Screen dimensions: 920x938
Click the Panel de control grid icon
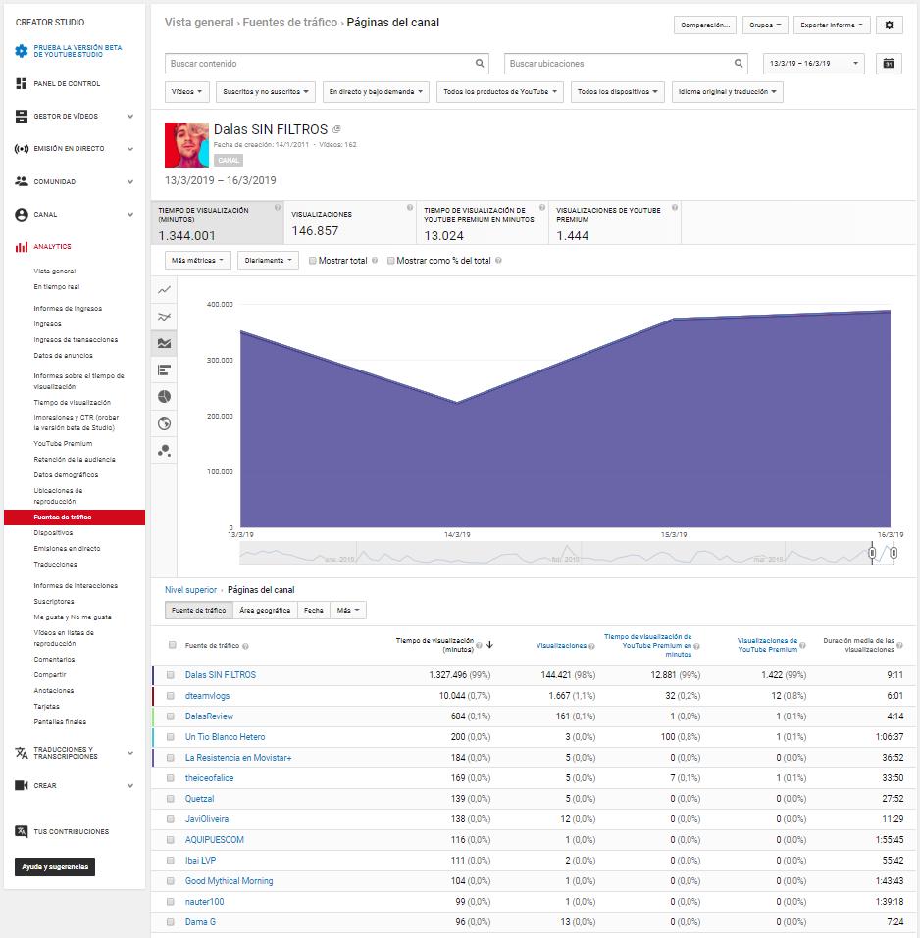[22, 83]
